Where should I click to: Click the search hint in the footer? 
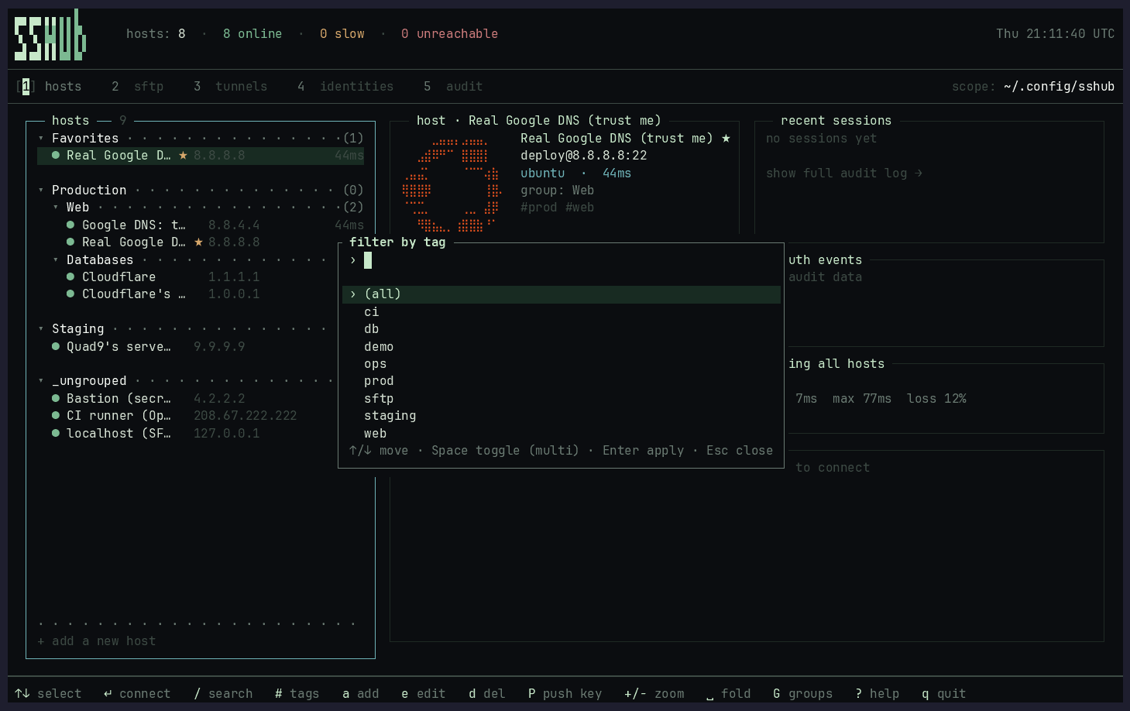click(x=223, y=694)
